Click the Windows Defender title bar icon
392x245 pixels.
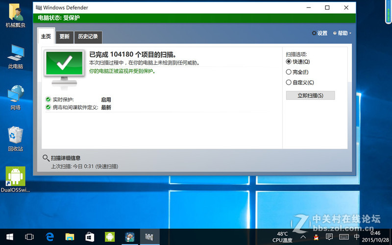point(39,7)
